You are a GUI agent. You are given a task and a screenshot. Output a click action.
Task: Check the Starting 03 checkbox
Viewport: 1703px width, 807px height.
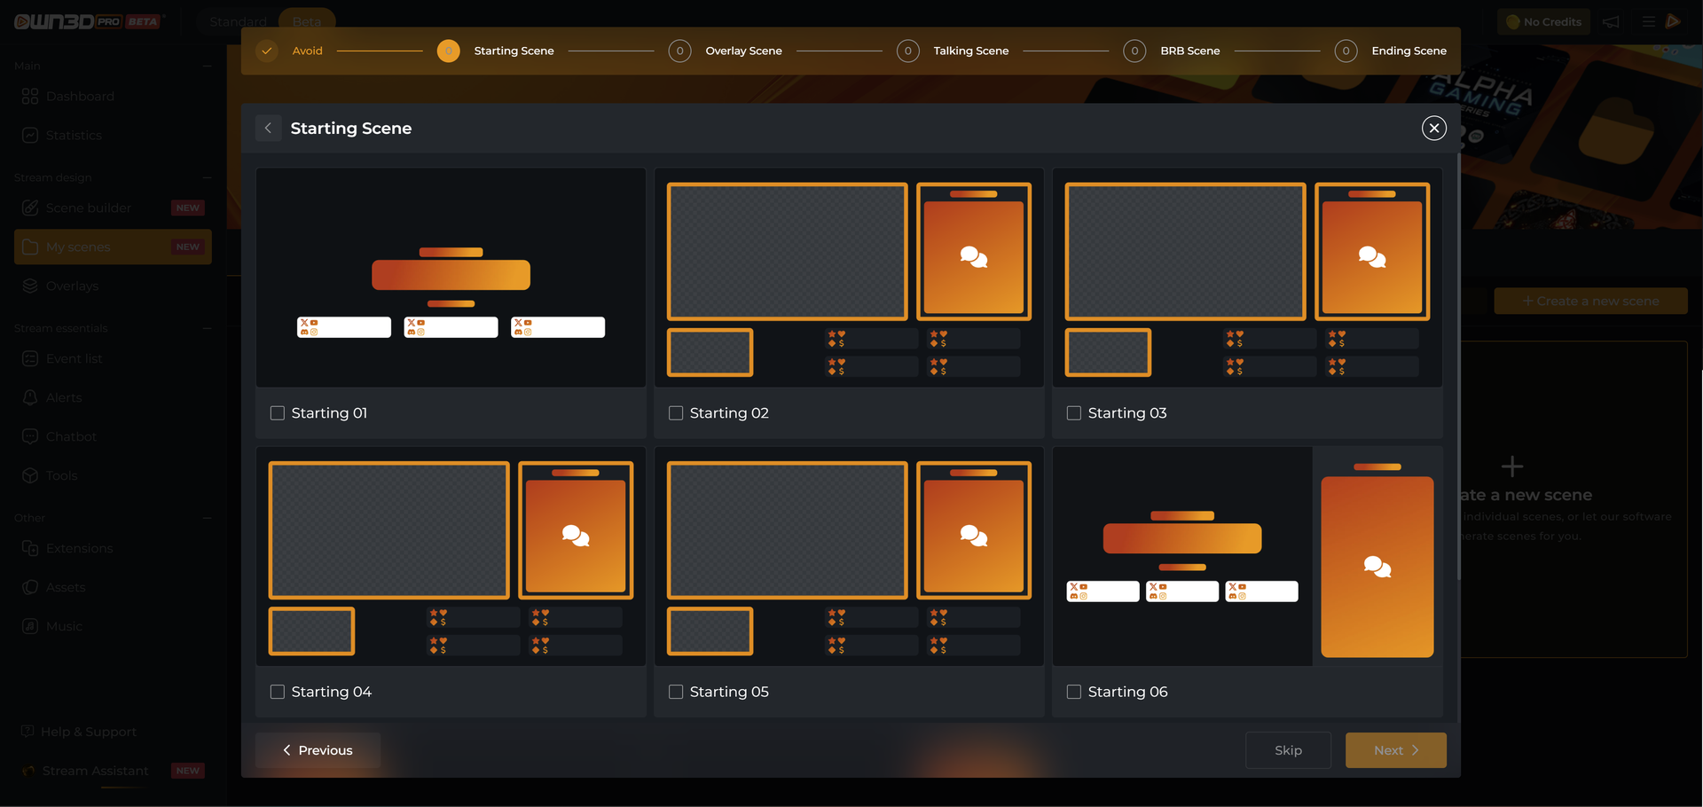coord(1074,413)
